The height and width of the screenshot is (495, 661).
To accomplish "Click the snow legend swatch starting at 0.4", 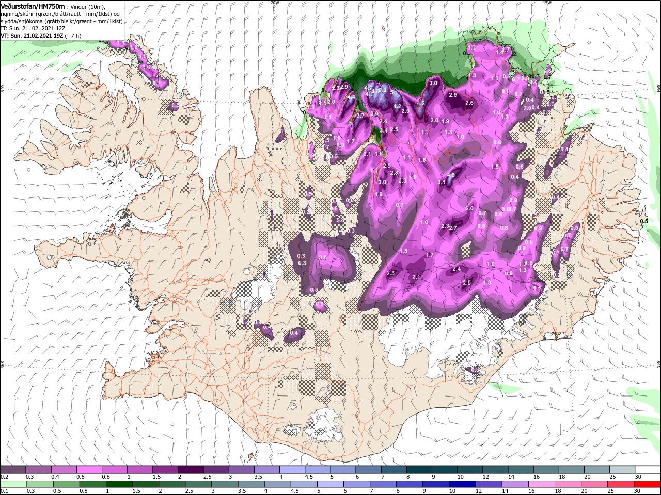I will click(x=64, y=470).
